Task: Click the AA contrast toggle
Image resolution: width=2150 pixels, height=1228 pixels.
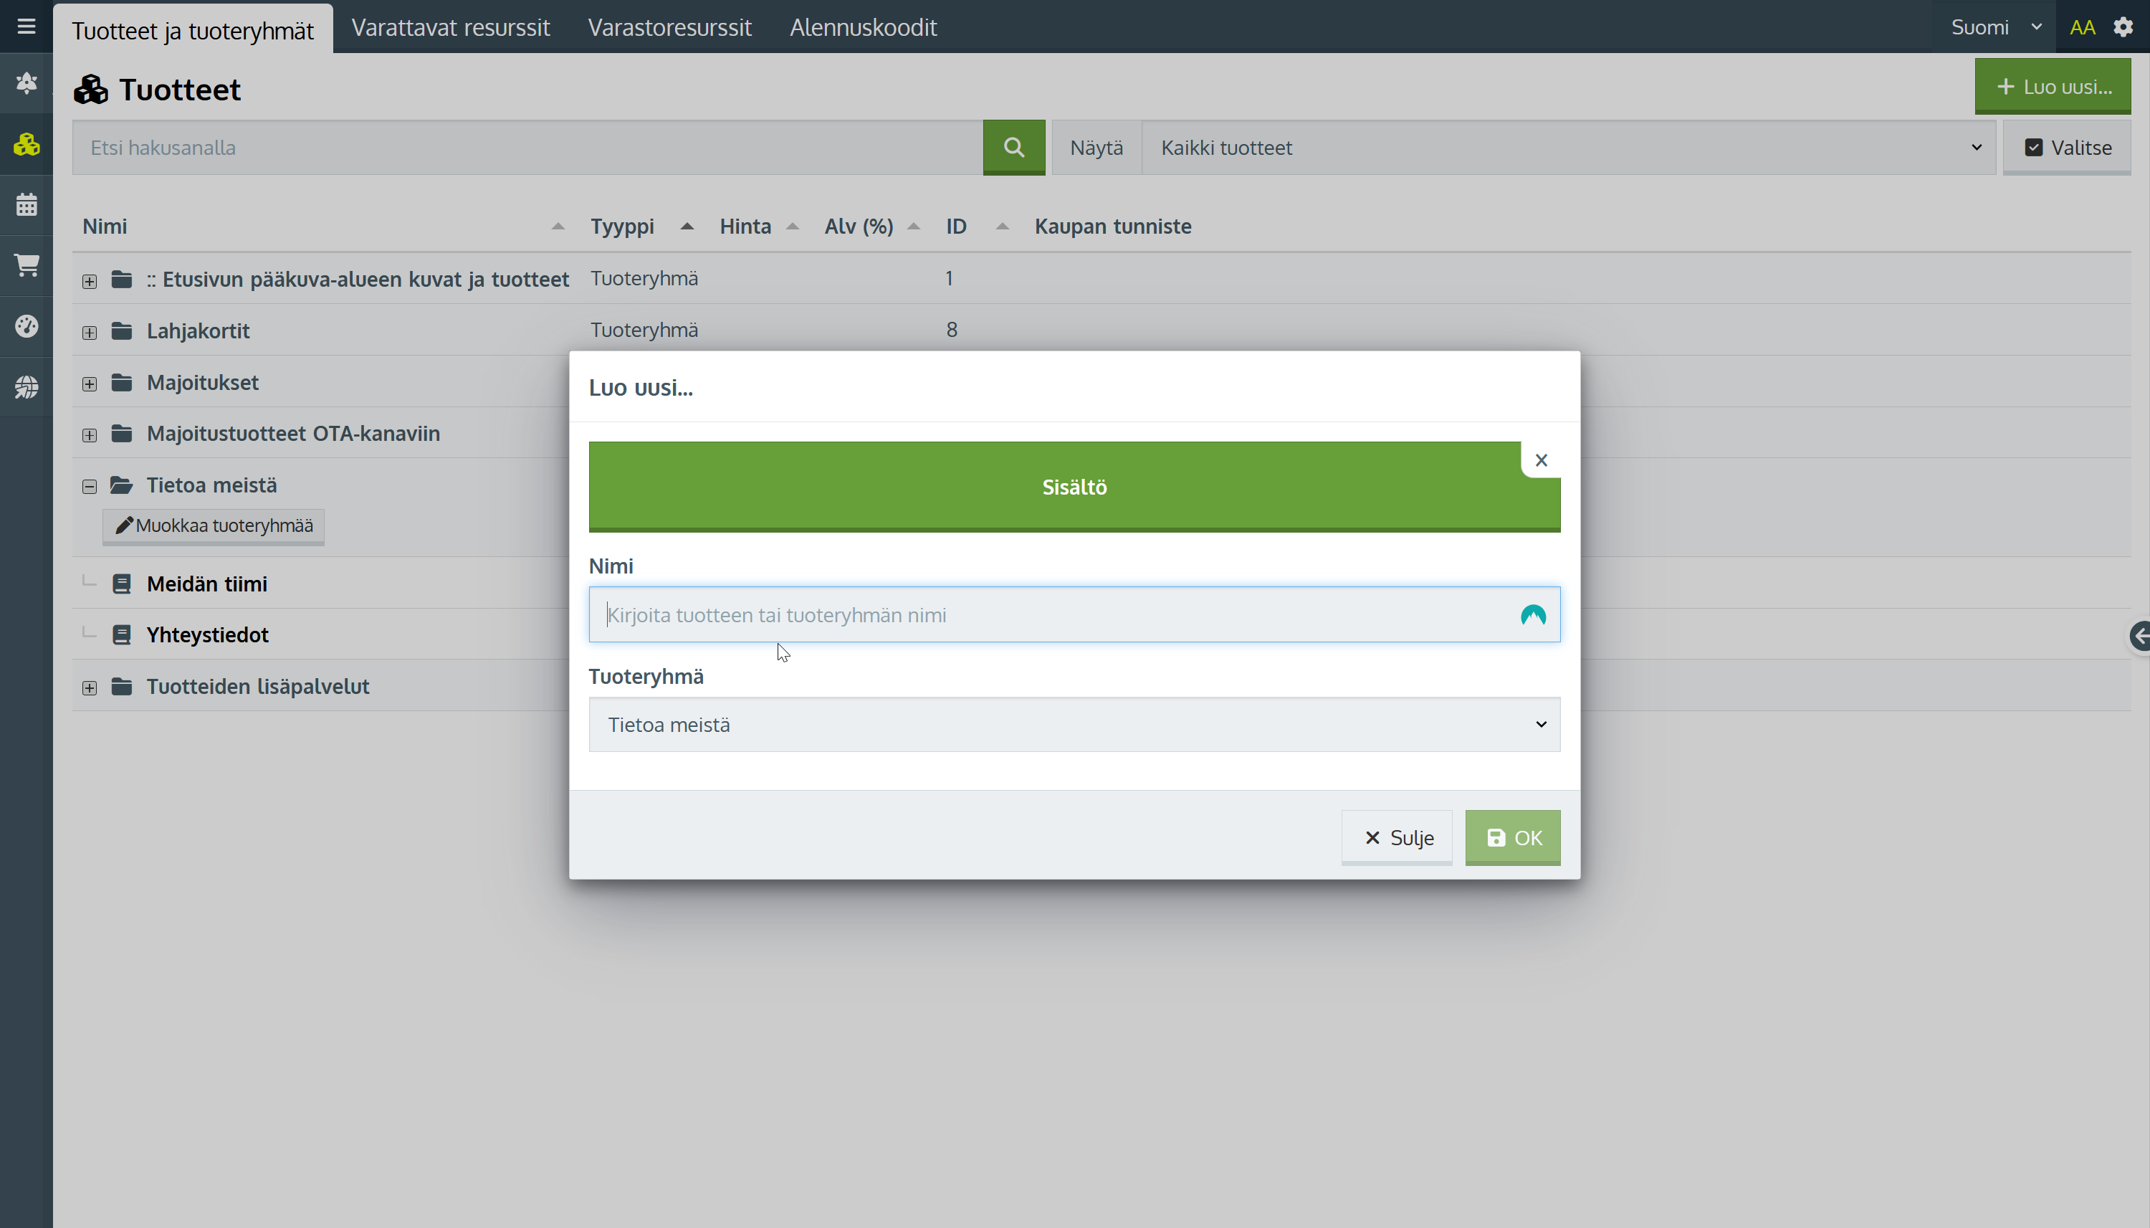Action: (x=2082, y=27)
